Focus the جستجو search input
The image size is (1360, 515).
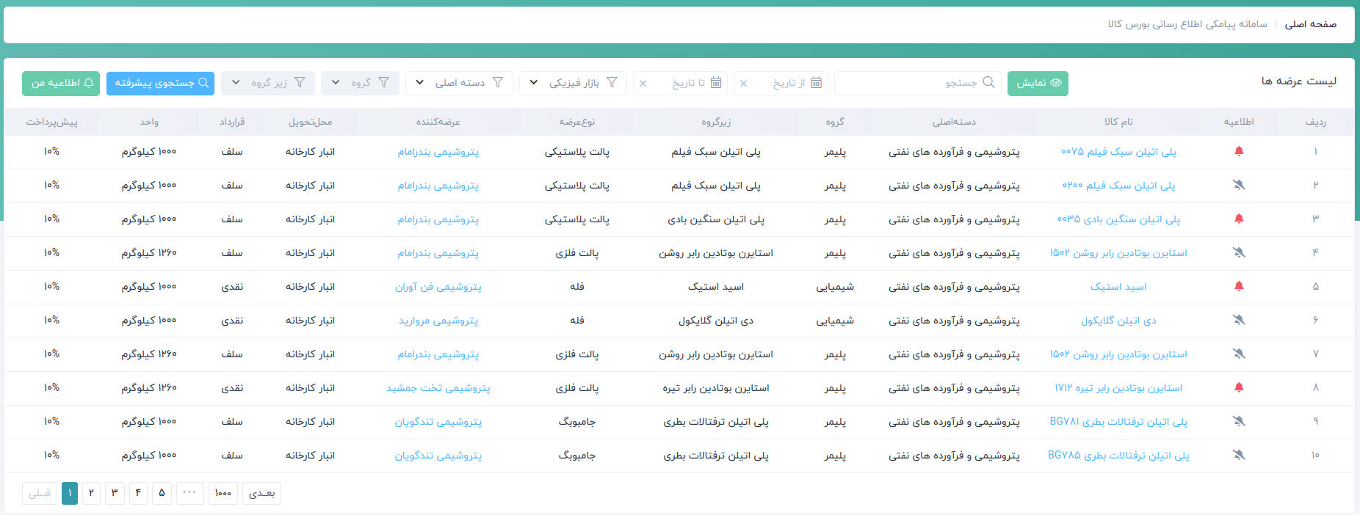[x=918, y=83]
